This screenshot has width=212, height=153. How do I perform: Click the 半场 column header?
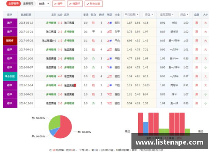pos(86,15)
